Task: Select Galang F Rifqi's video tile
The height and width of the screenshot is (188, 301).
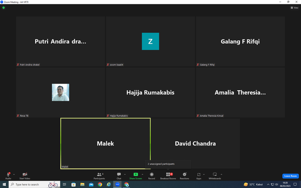Action: click(x=240, y=41)
